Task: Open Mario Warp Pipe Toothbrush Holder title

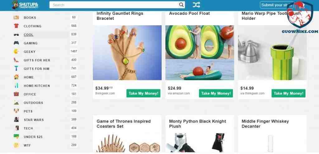Action: click(x=272, y=16)
